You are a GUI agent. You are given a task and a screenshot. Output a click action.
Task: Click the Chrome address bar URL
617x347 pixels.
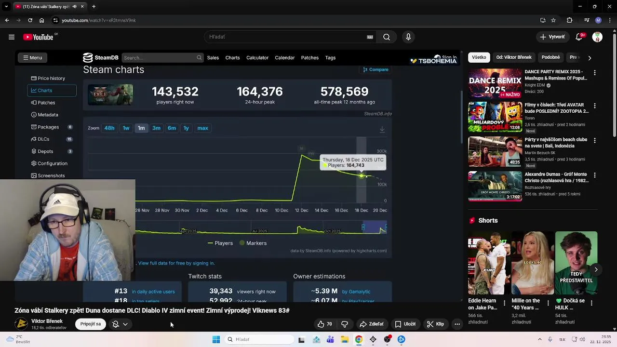99,20
